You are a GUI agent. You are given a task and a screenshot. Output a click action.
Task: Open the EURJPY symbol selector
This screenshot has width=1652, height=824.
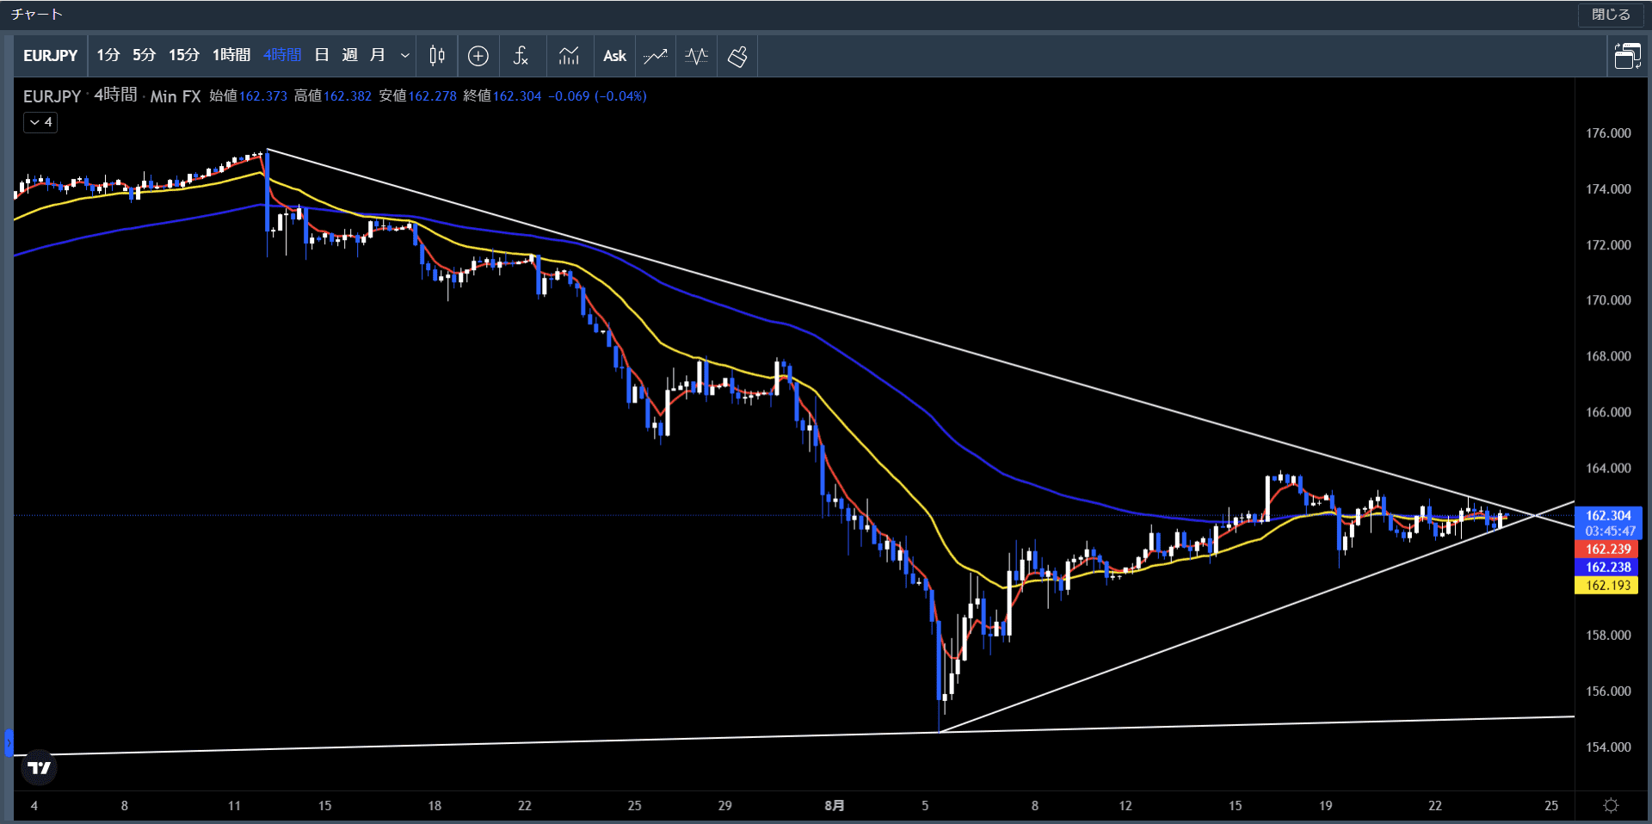(51, 56)
